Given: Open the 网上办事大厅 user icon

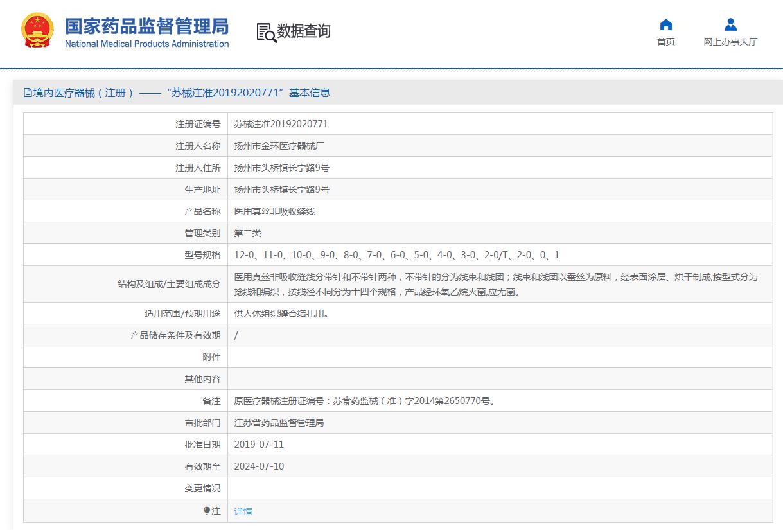Looking at the screenshot, I should (x=730, y=25).
